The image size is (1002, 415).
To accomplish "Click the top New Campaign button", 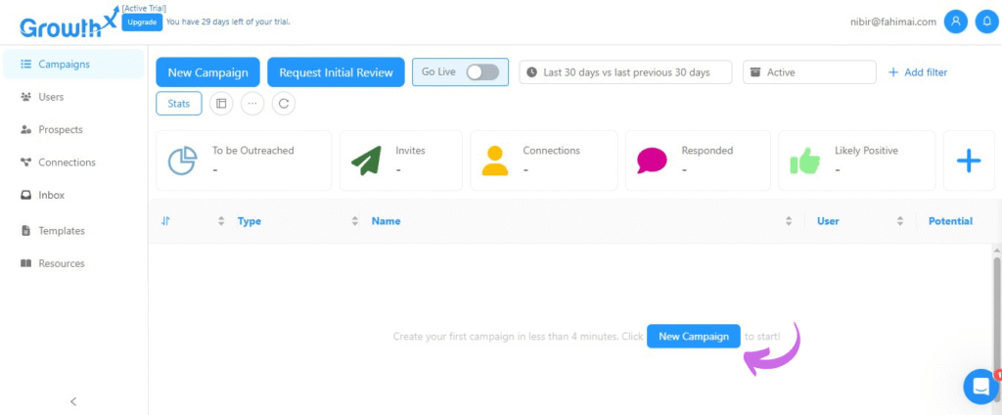I will point(207,72).
